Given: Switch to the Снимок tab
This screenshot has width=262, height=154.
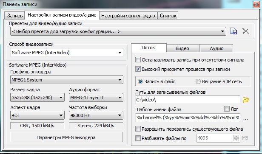Looking at the screenshot, I should 168,16.
